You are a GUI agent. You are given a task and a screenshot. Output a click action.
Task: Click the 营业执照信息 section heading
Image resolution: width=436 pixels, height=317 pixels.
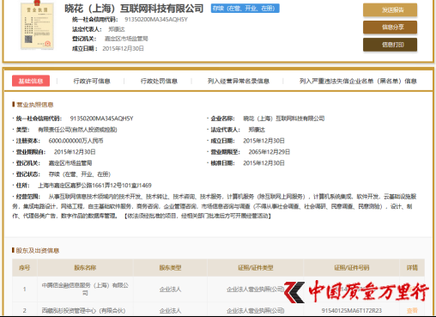click(x=35, y=105)
